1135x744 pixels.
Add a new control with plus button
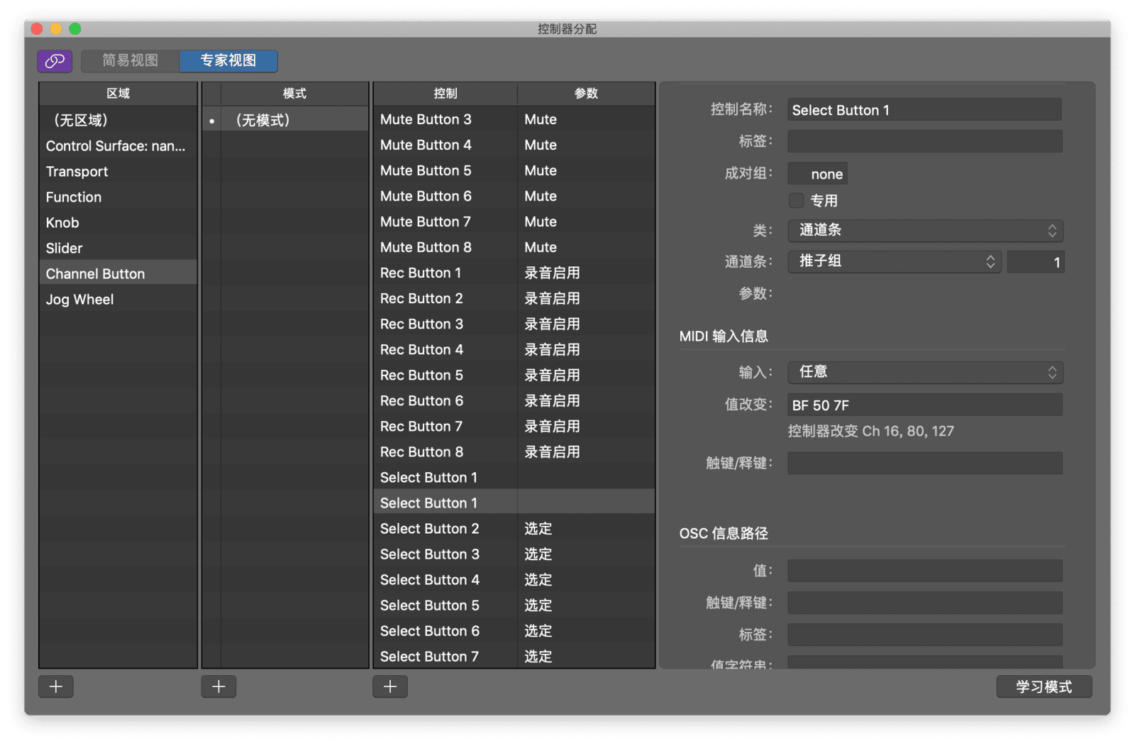390,686
